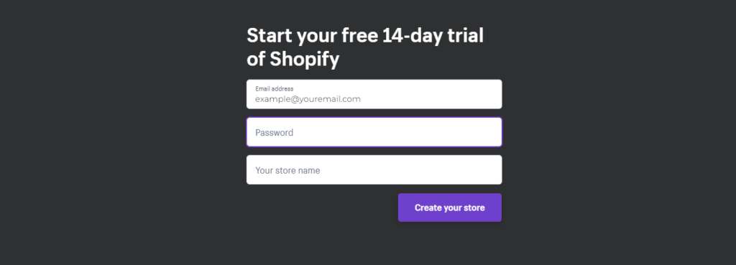Click the 14-day text in the heading
The height and width of the screenshot is (265, 736).
(x=410, y=36)
